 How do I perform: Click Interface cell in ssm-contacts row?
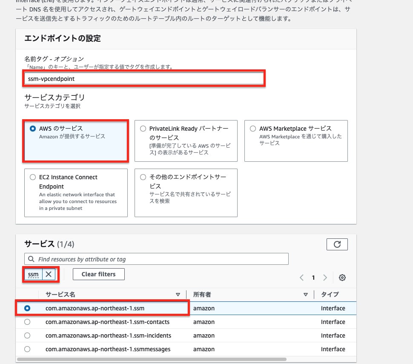[x=333, y=322]
